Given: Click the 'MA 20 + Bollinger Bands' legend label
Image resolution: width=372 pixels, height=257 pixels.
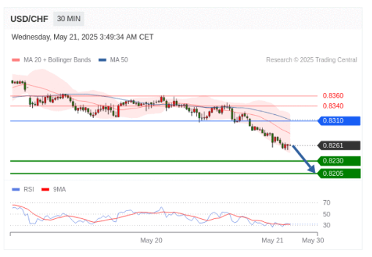Looking at the screenshot, I should tap(57, 60).
